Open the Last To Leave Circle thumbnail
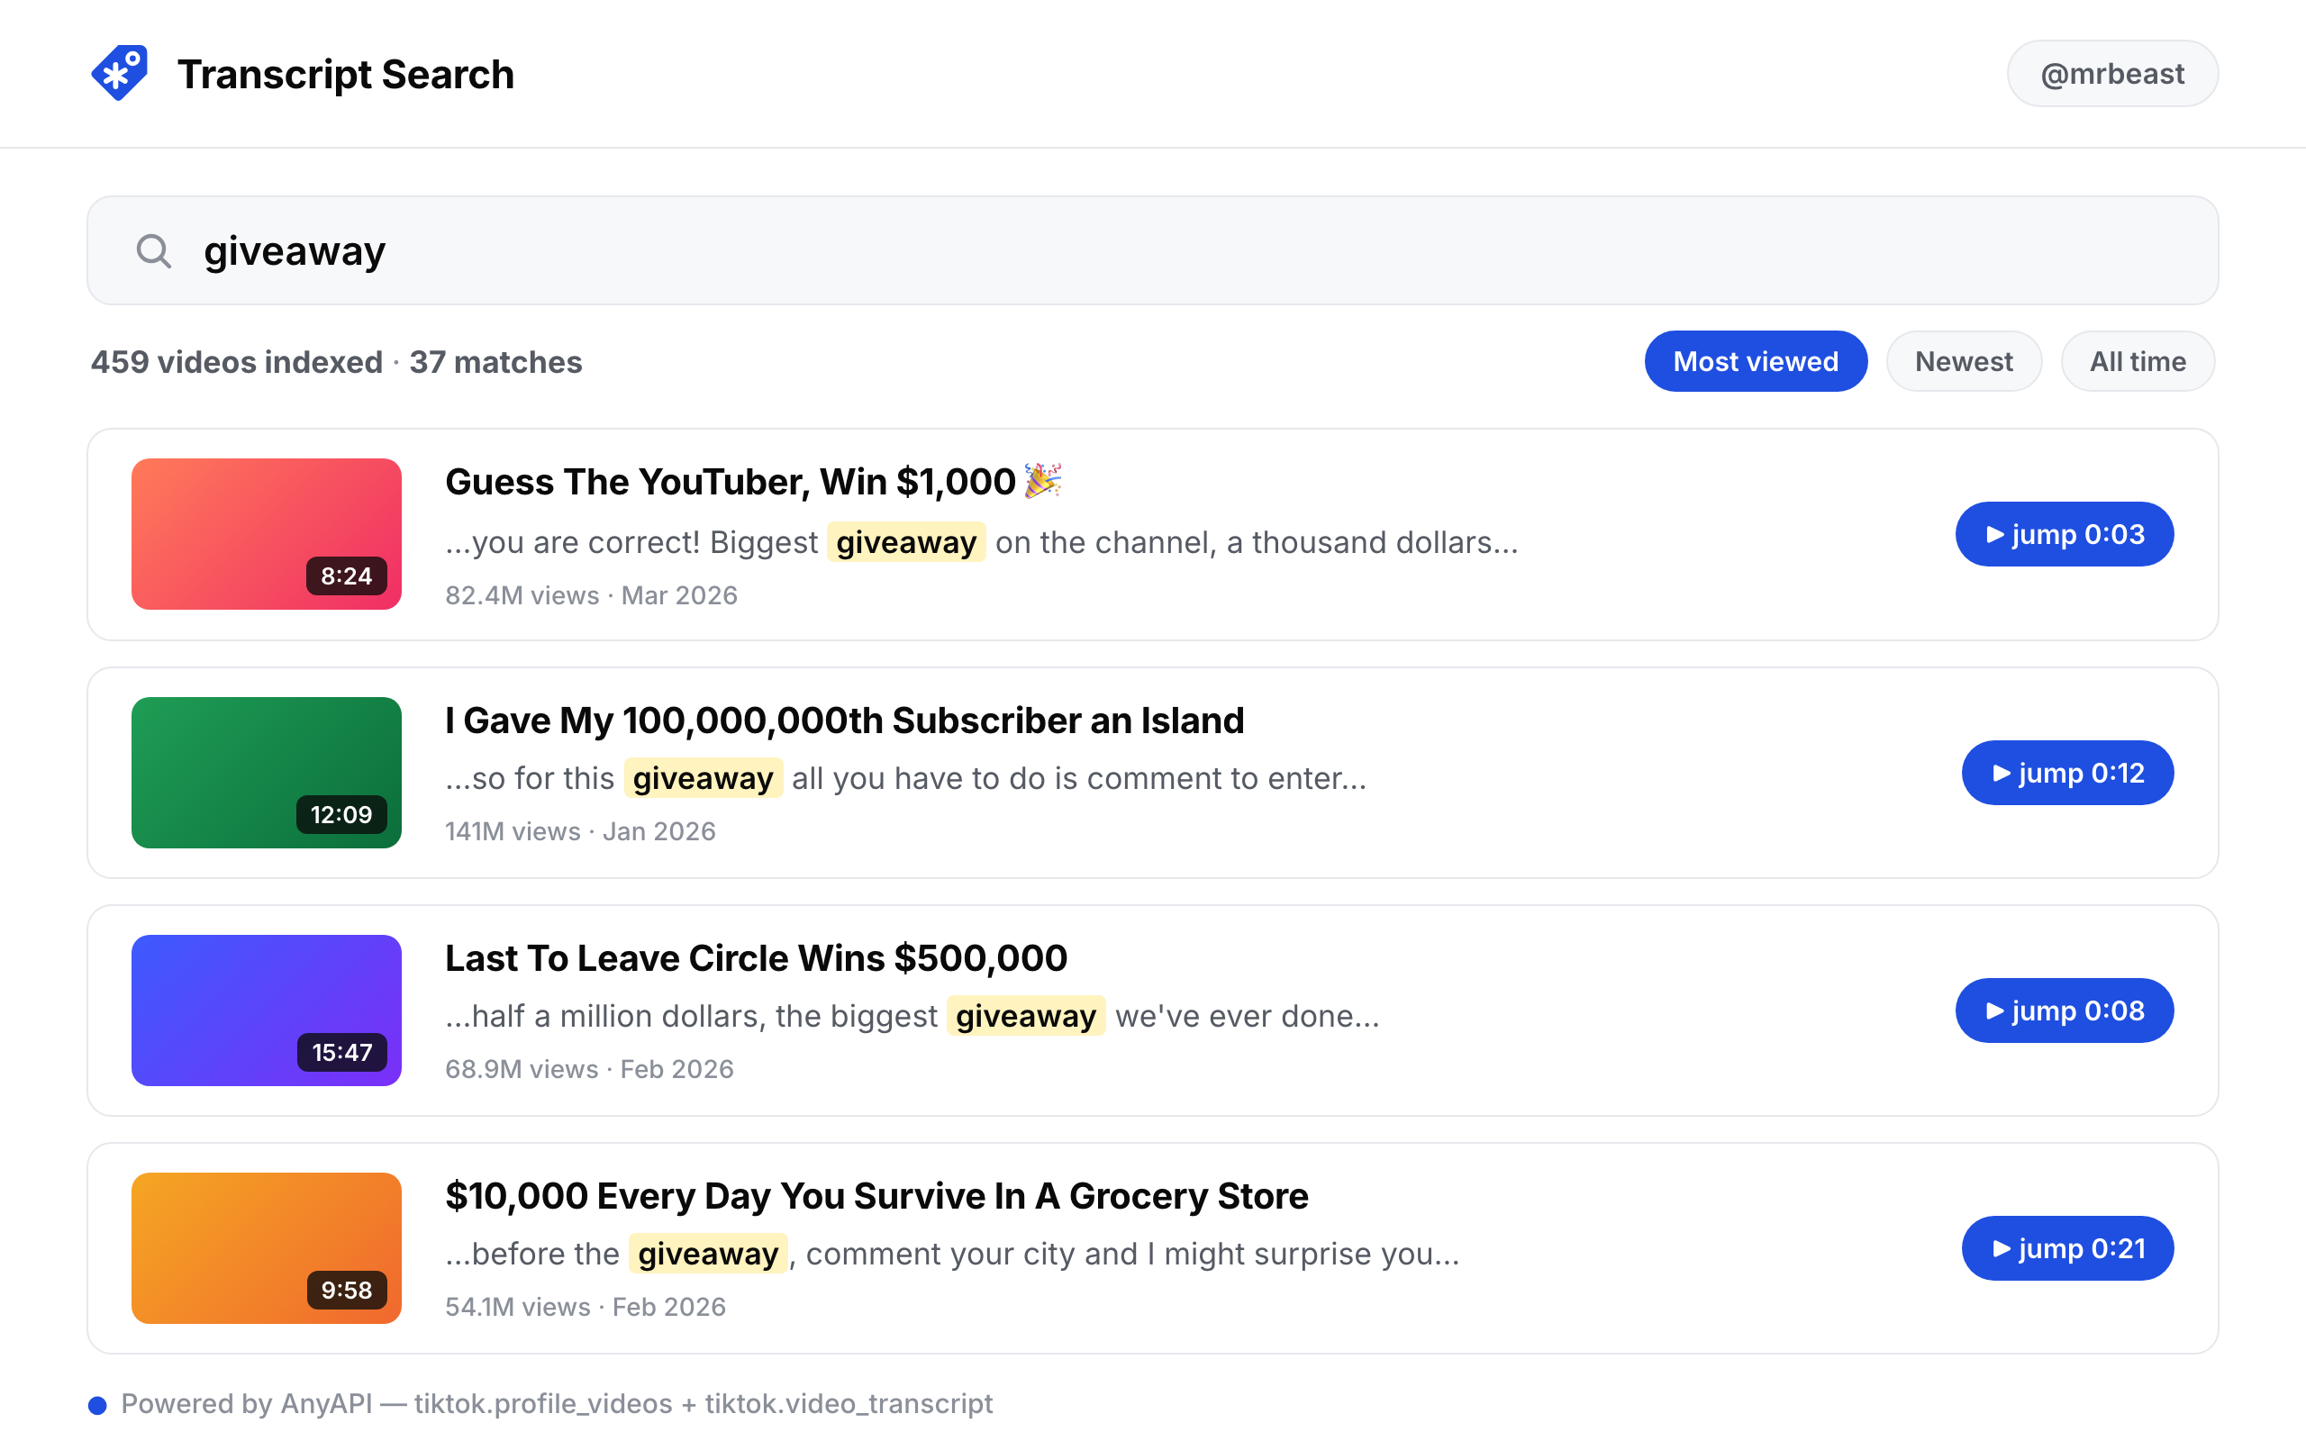The image size is (2306, 1441). tap(267, 1011)
